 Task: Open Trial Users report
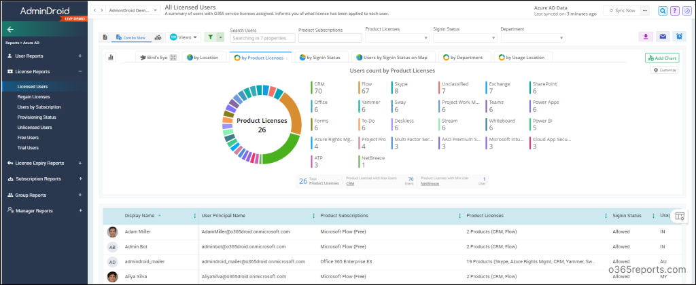pyautogui.click(x=28, y=148)
